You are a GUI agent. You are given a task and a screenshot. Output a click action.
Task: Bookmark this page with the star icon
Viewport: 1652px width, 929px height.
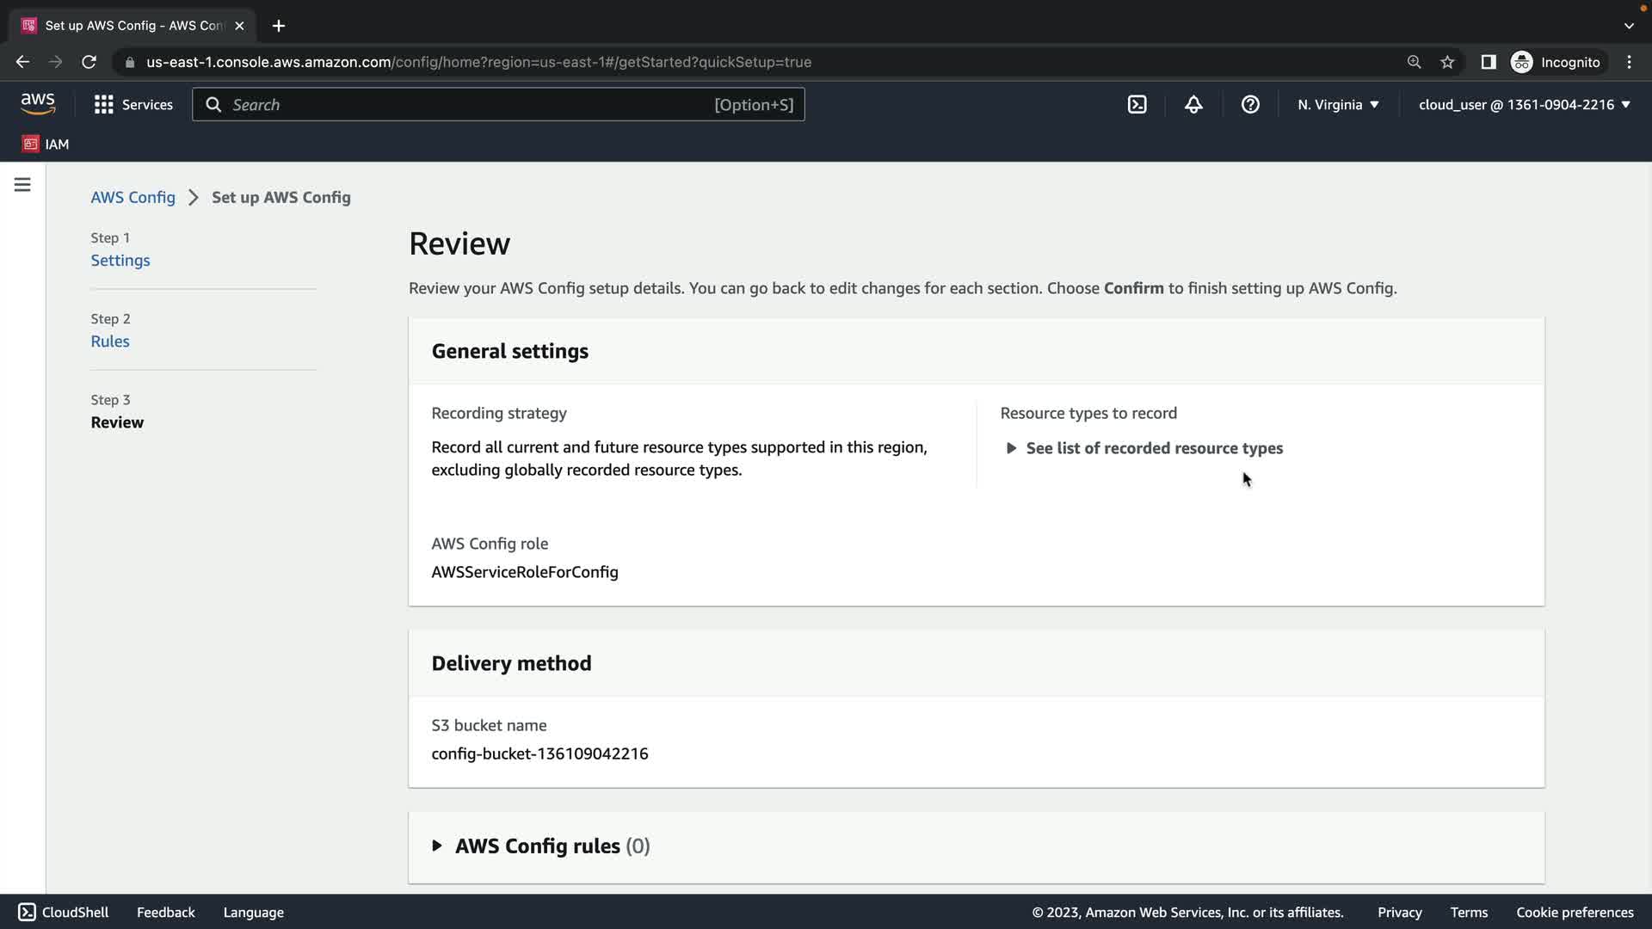[1447, 62]
